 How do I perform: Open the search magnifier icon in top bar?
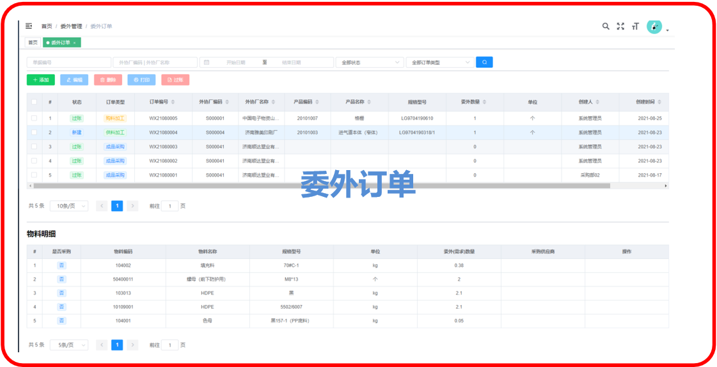(606, 26)
